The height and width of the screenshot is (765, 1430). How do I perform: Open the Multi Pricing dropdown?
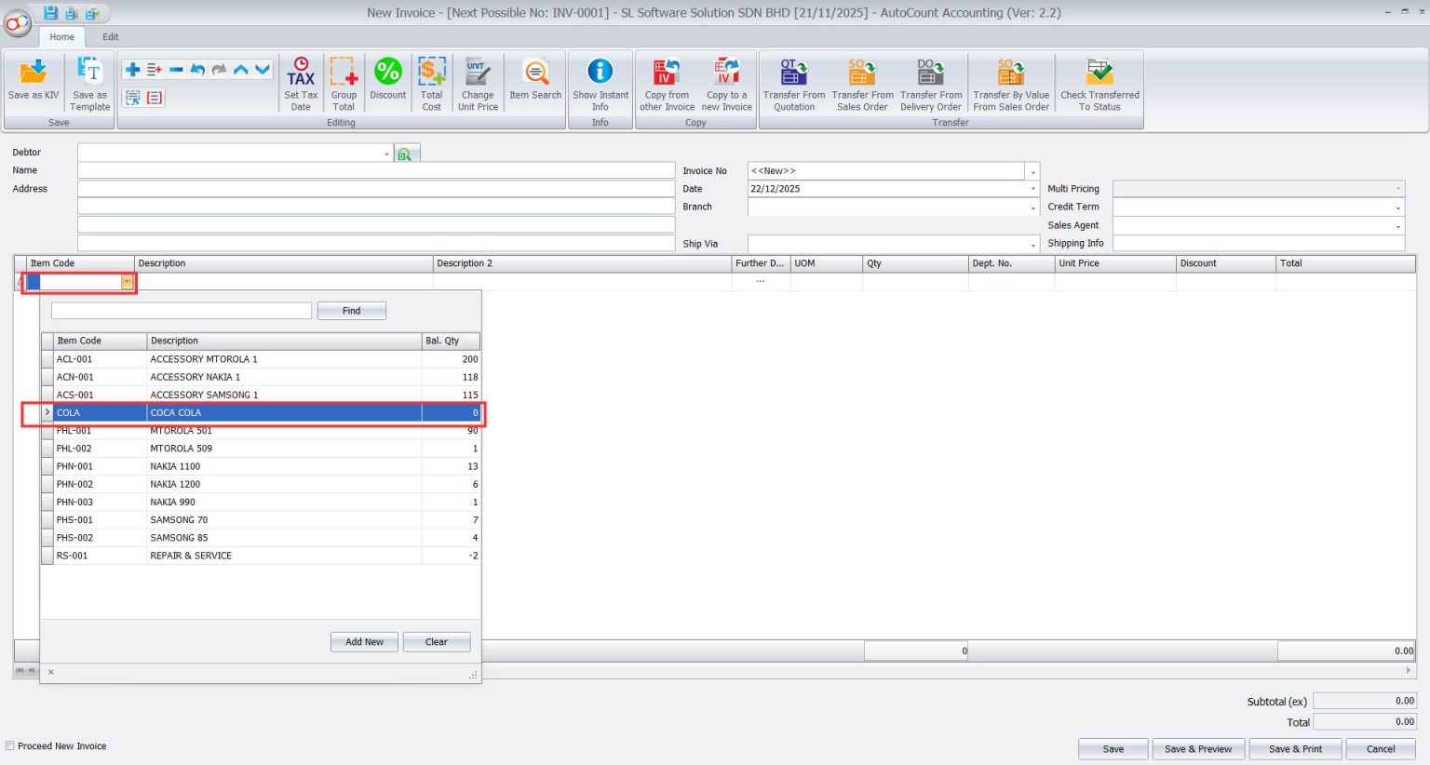click(1397, 188)
